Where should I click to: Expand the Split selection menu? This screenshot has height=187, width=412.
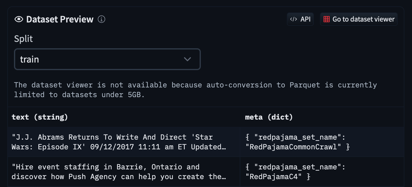coord(107,59)
